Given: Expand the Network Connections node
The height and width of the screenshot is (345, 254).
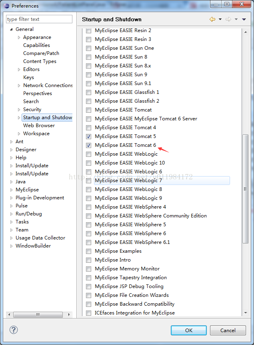Looking at the screenshot, I should pyautogui.click(x=19, y=85).
